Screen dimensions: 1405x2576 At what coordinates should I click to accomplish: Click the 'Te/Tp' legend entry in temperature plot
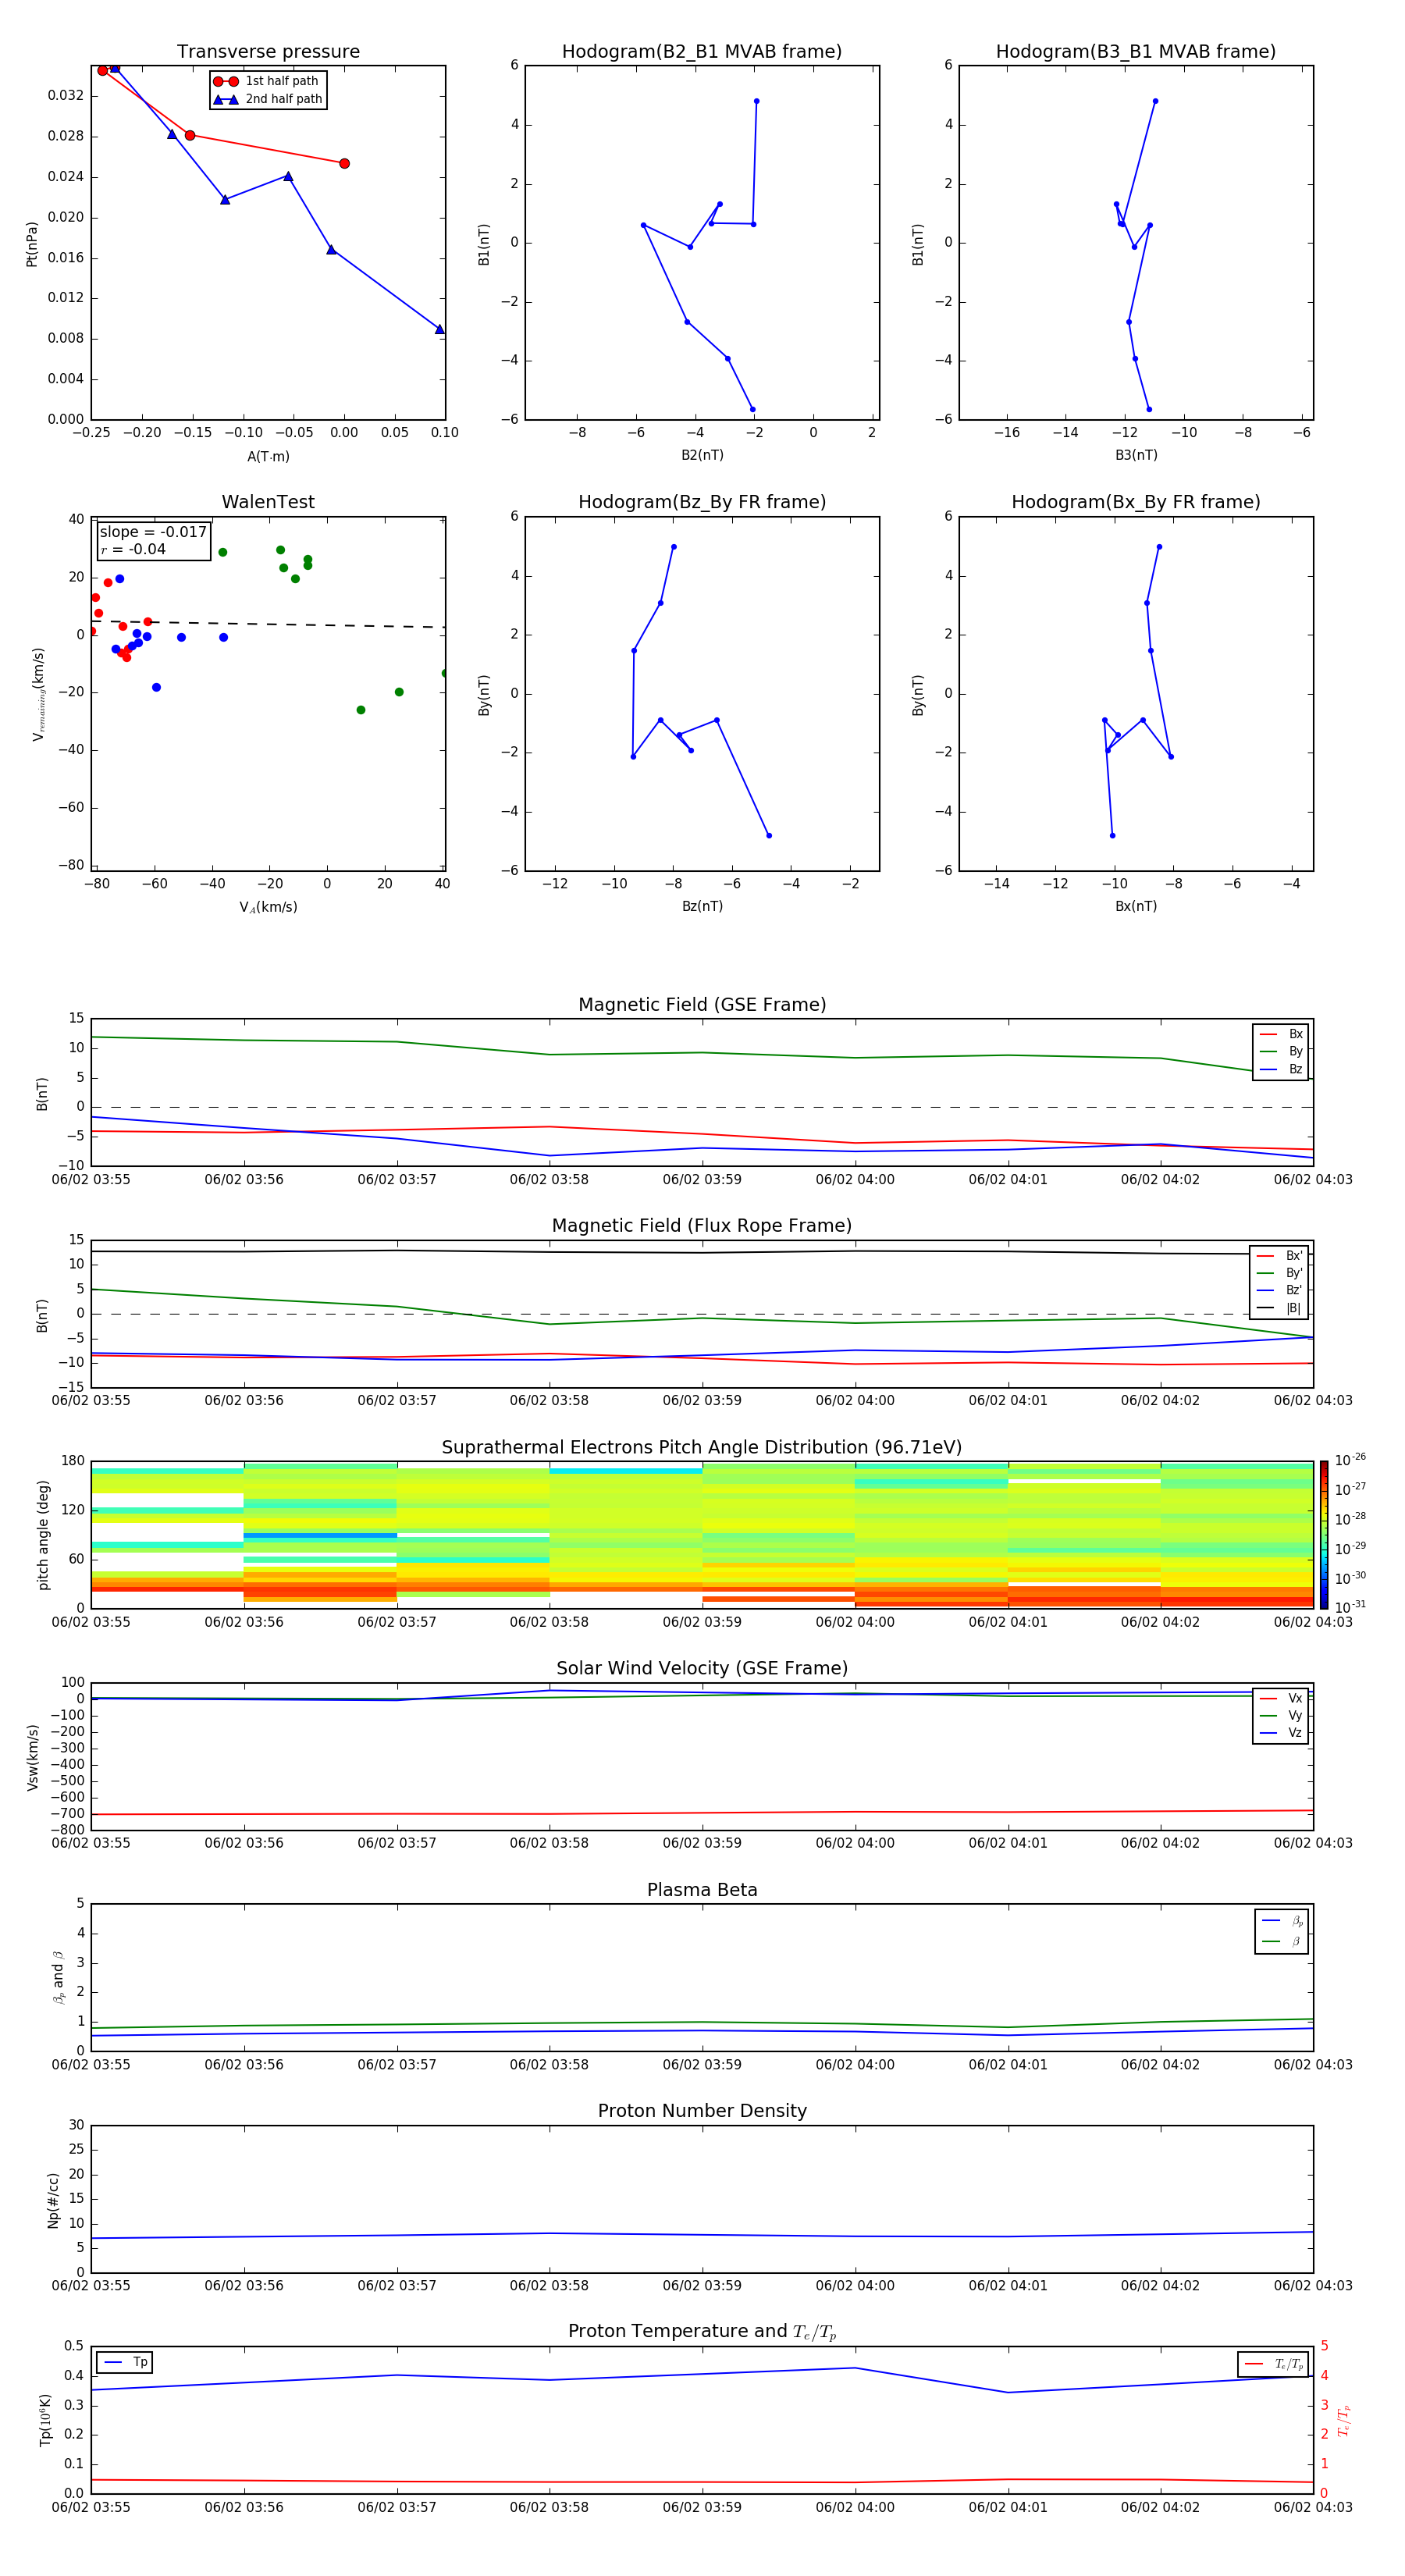(1274, 2364)
